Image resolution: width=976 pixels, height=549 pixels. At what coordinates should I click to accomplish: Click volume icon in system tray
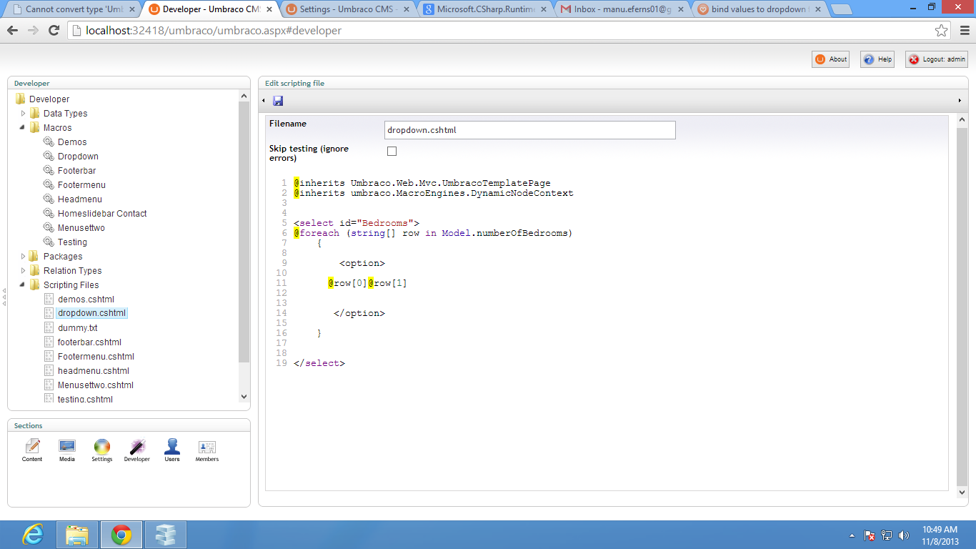point(904,535)
